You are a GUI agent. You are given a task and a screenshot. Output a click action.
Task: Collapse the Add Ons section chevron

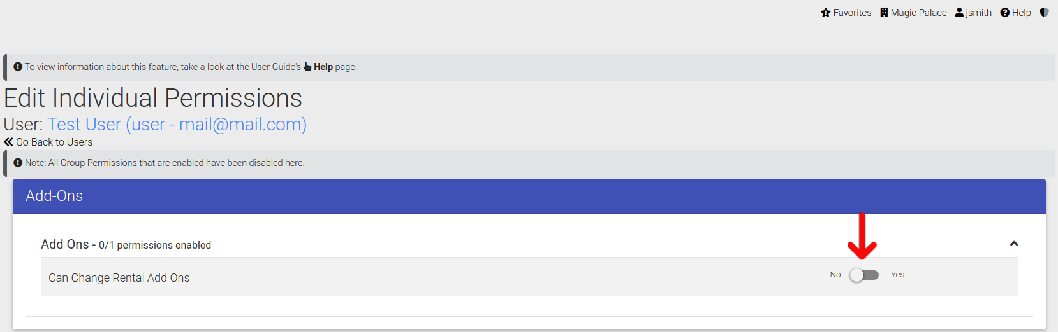coord(1014,244)
